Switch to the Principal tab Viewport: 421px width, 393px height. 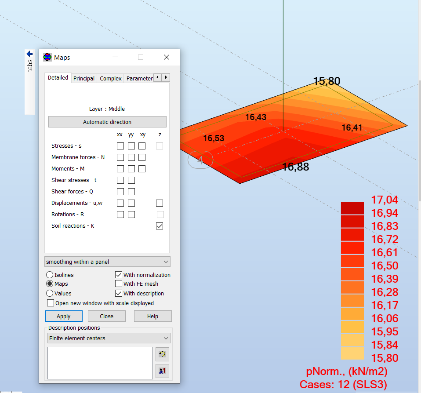(83, 78)
